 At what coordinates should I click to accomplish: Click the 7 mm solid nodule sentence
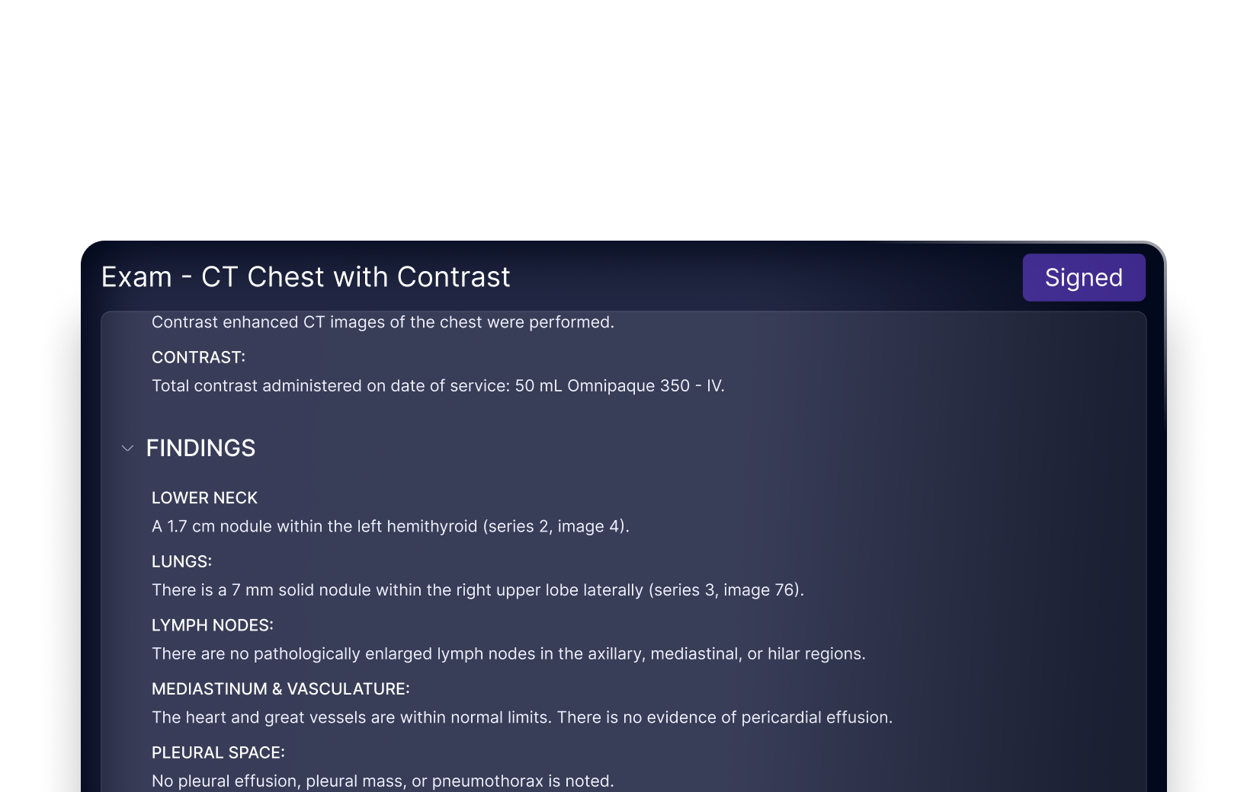click(x=478, y=590)
